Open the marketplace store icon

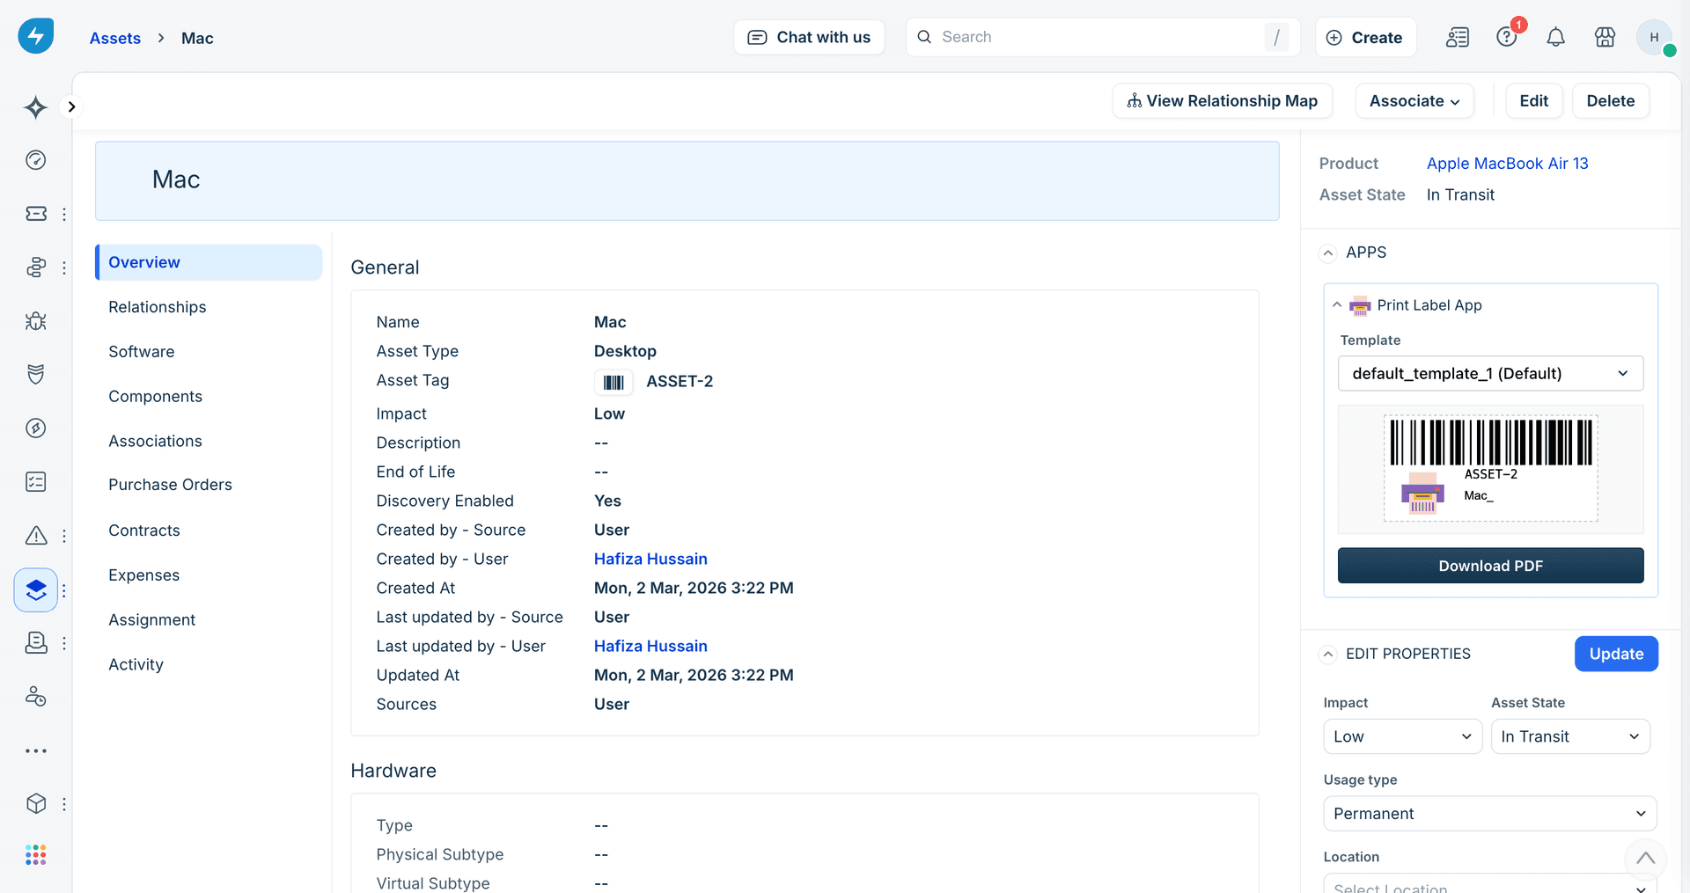(x=1605, y=37)
